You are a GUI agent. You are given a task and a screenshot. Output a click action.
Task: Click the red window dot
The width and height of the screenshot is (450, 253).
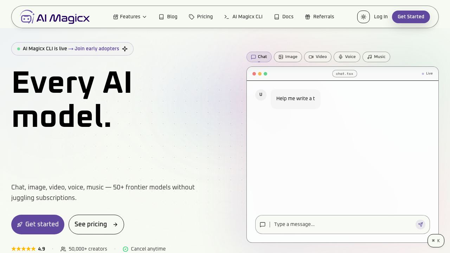pyautogui.click(x=254, y=74)
